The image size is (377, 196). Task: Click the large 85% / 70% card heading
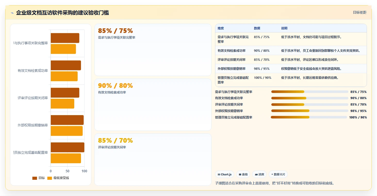click(x=115, y=140)
